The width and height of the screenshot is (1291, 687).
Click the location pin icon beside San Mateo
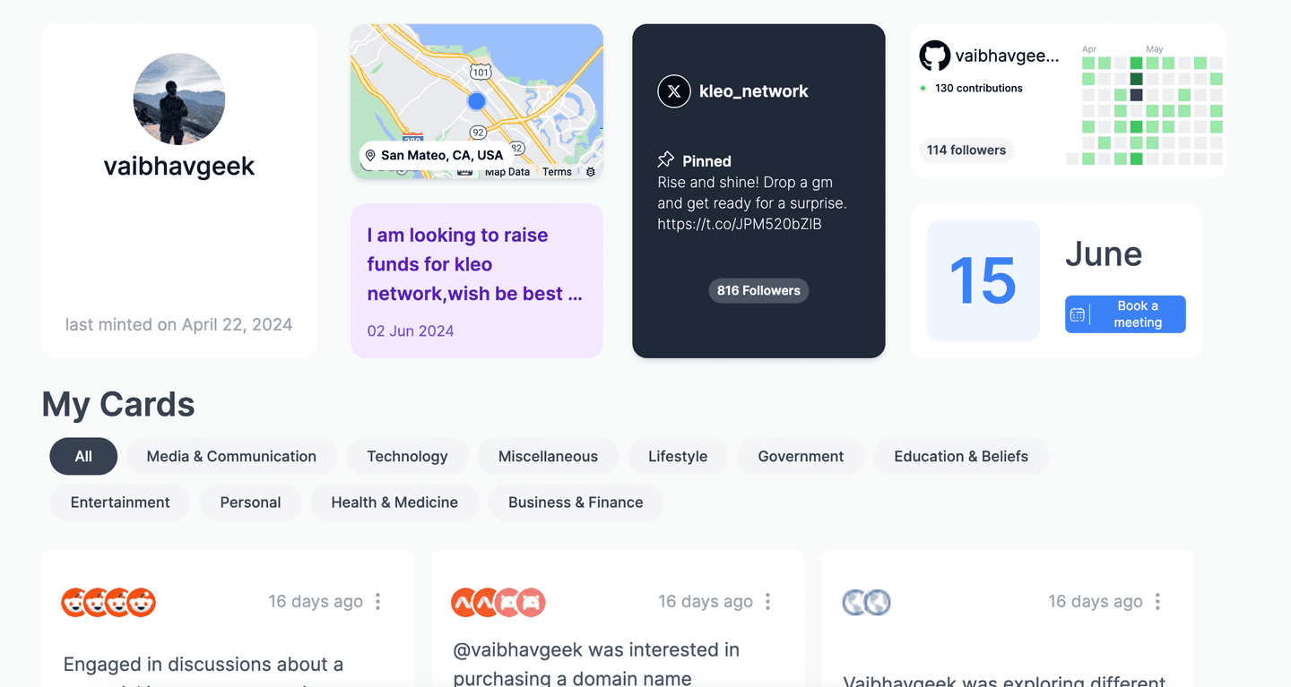point(370,155)
